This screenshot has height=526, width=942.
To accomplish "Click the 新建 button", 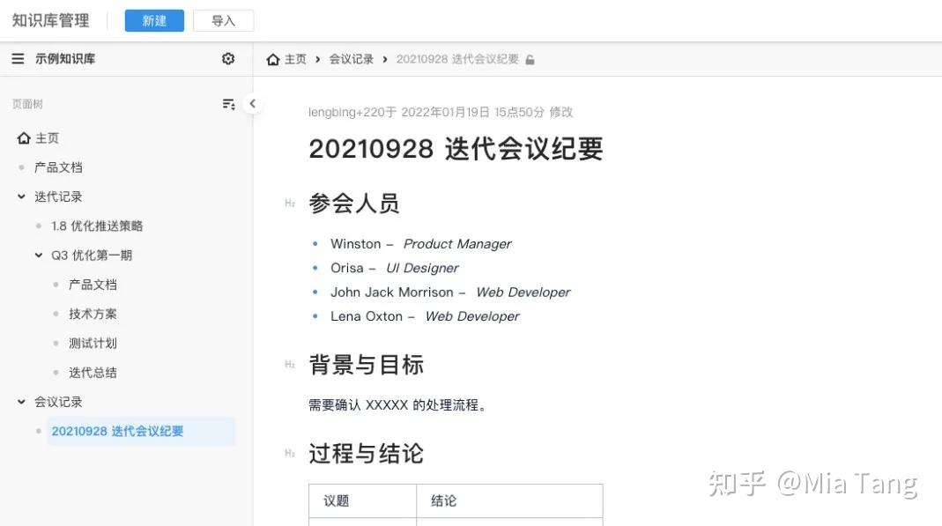I will coord(153,19).
